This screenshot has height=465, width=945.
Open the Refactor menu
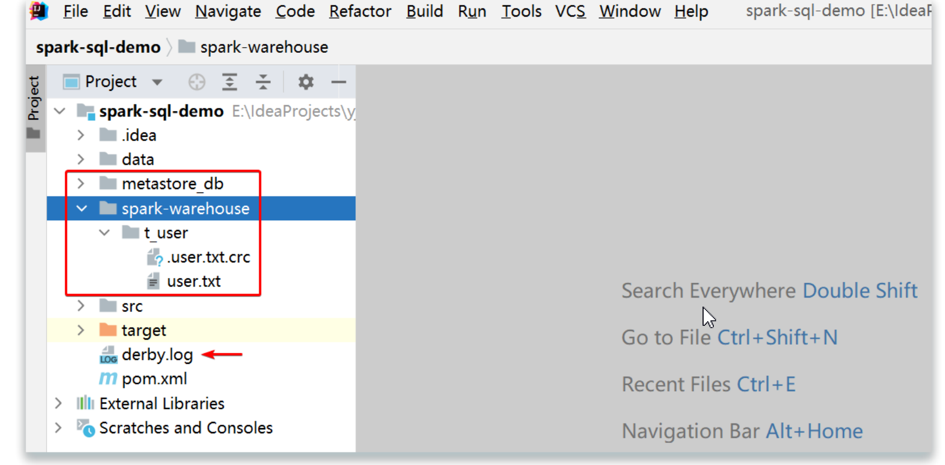[360, 11]
